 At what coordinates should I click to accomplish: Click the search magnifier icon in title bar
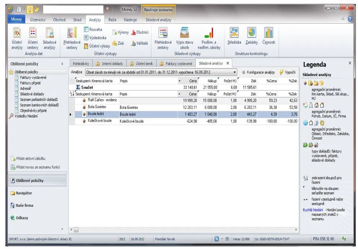[x=106, y=9]
